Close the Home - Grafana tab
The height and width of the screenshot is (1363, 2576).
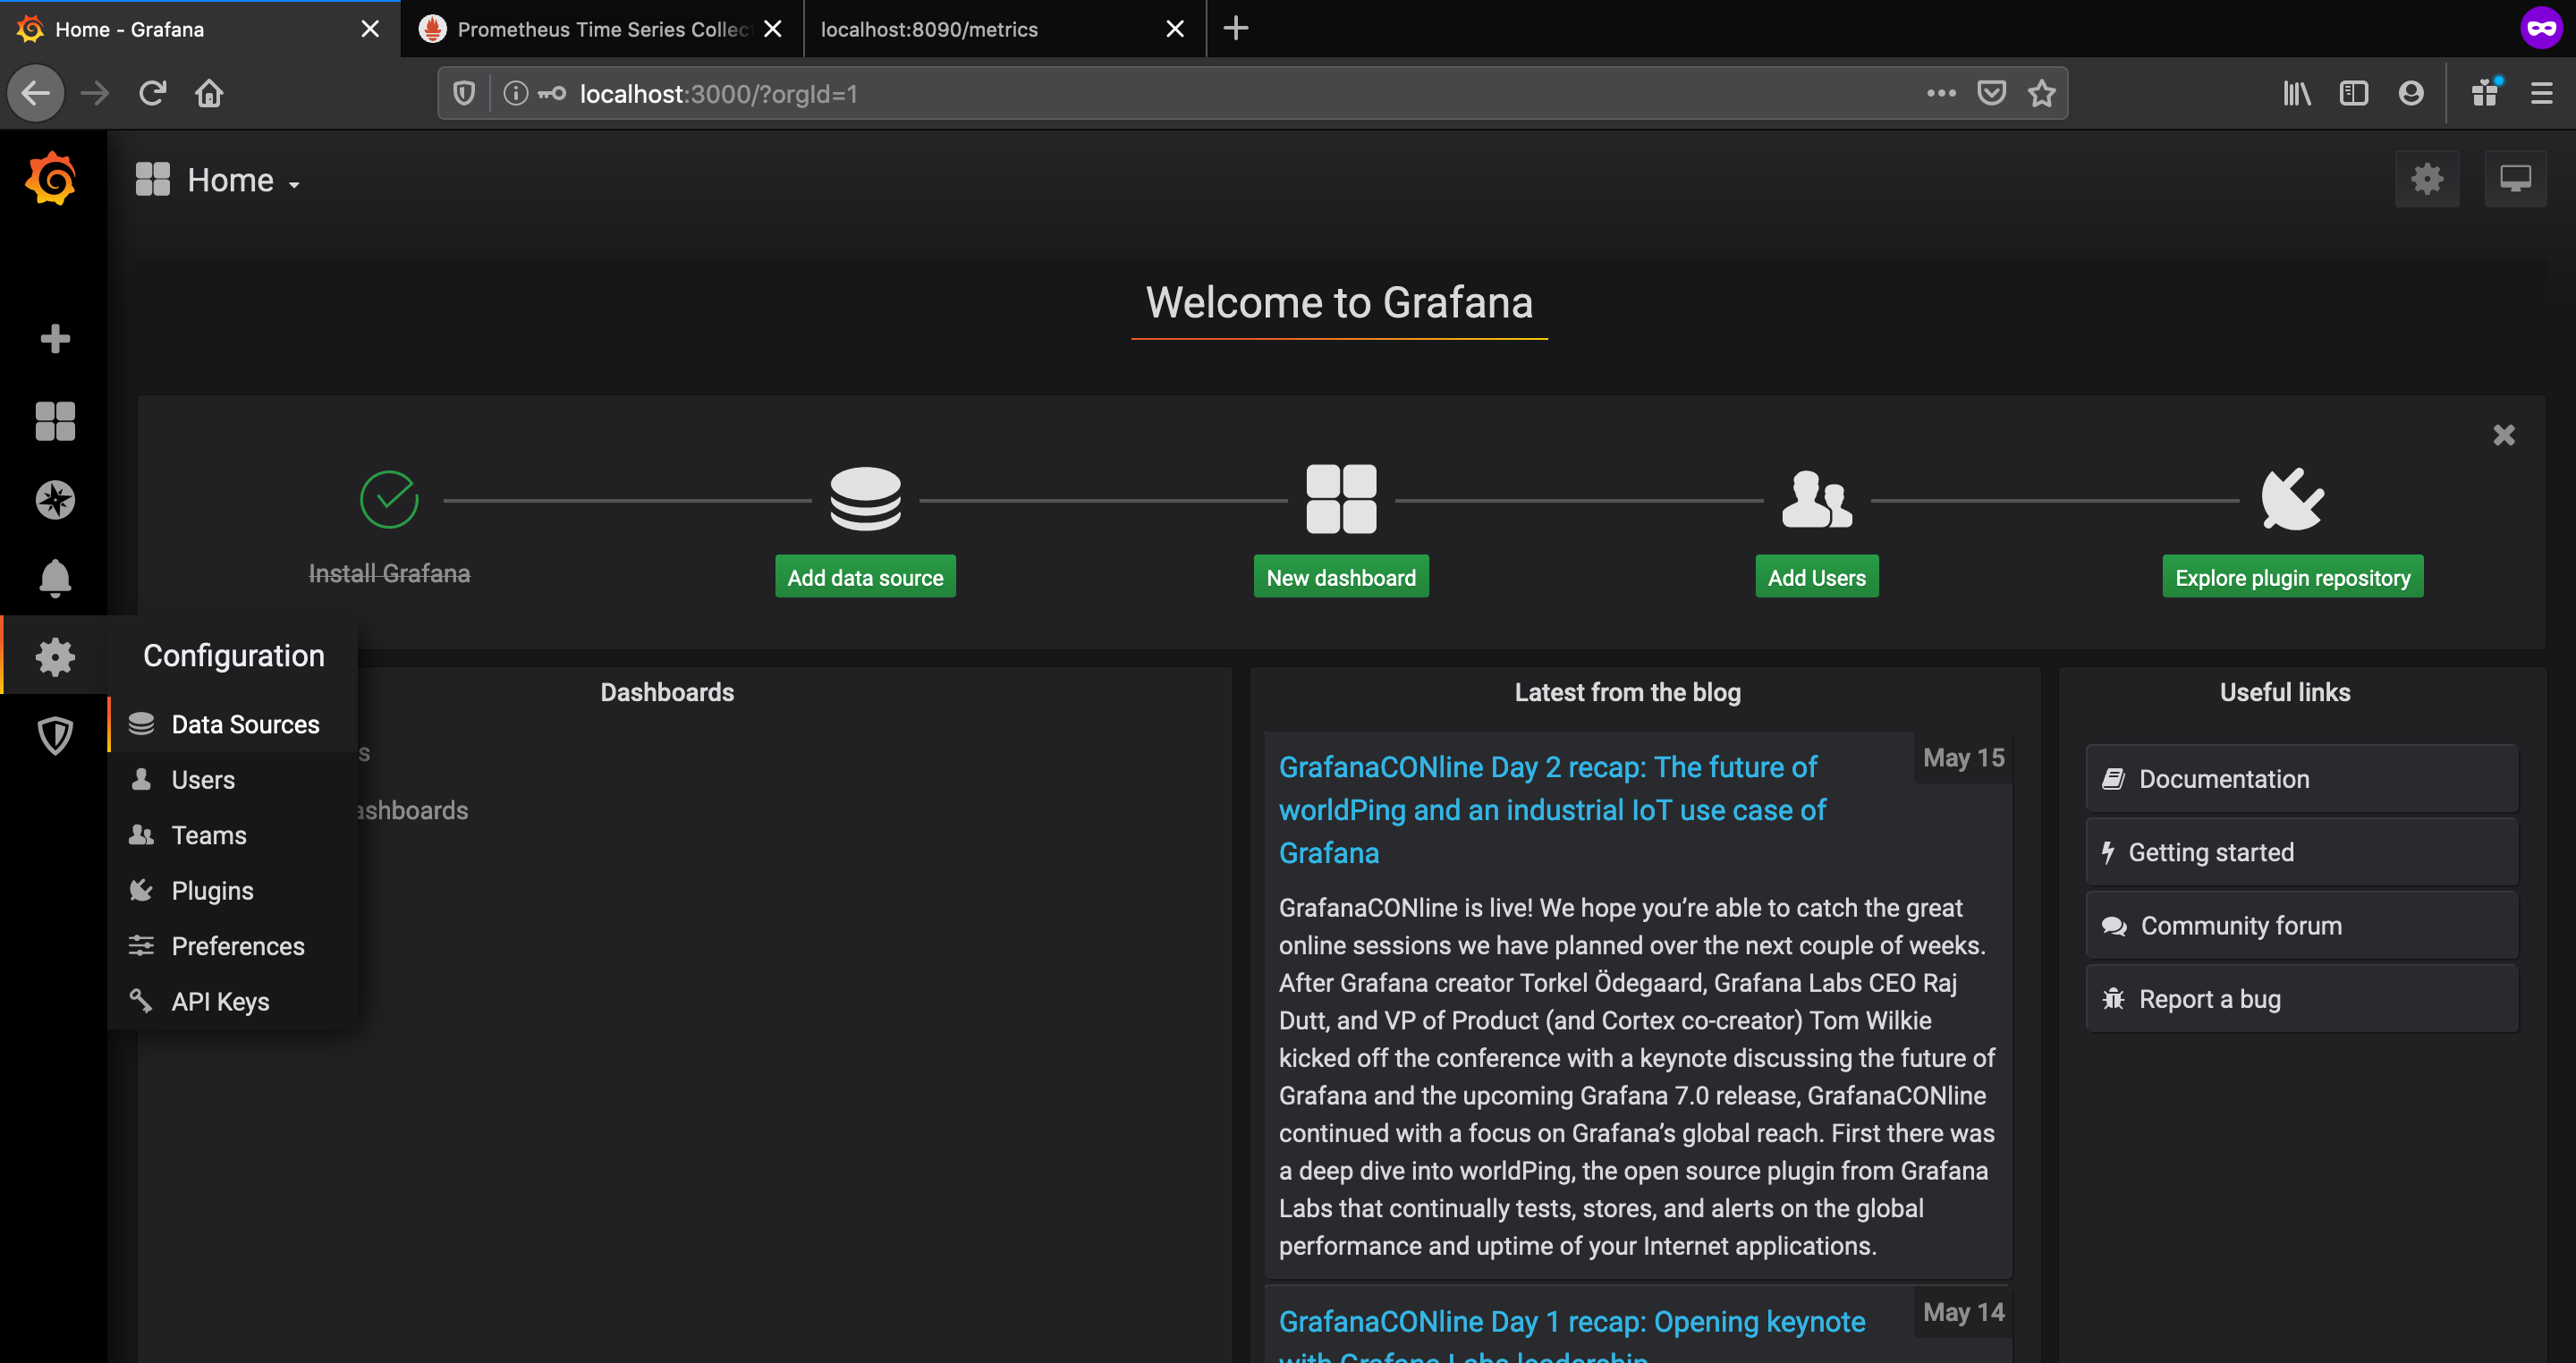tap(370, 29)
